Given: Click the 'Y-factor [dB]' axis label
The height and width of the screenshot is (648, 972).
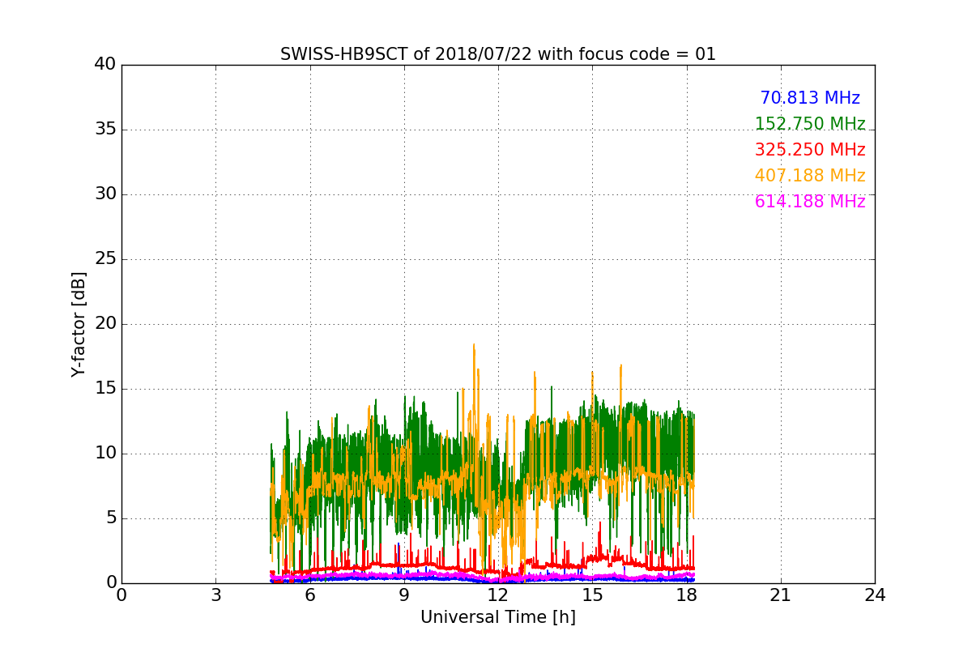Looking at the screenshot, I should pos(79,324).
